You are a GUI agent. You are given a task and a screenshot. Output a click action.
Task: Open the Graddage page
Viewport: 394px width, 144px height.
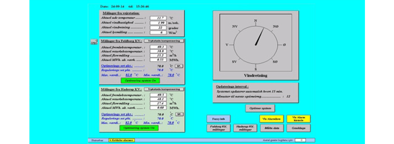click(x=298, y=128)
